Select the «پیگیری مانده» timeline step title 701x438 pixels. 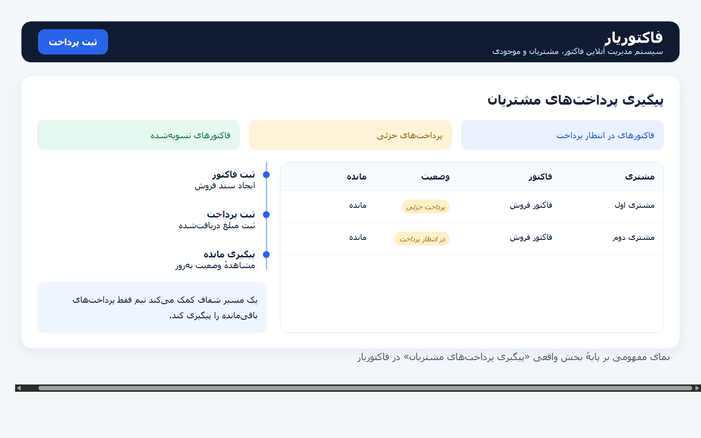[x=229, y=254]
